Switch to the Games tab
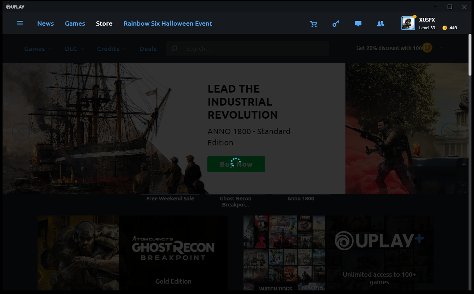Image resolution: width=474 pixels, height=294 pixels. tap(75, 23)
